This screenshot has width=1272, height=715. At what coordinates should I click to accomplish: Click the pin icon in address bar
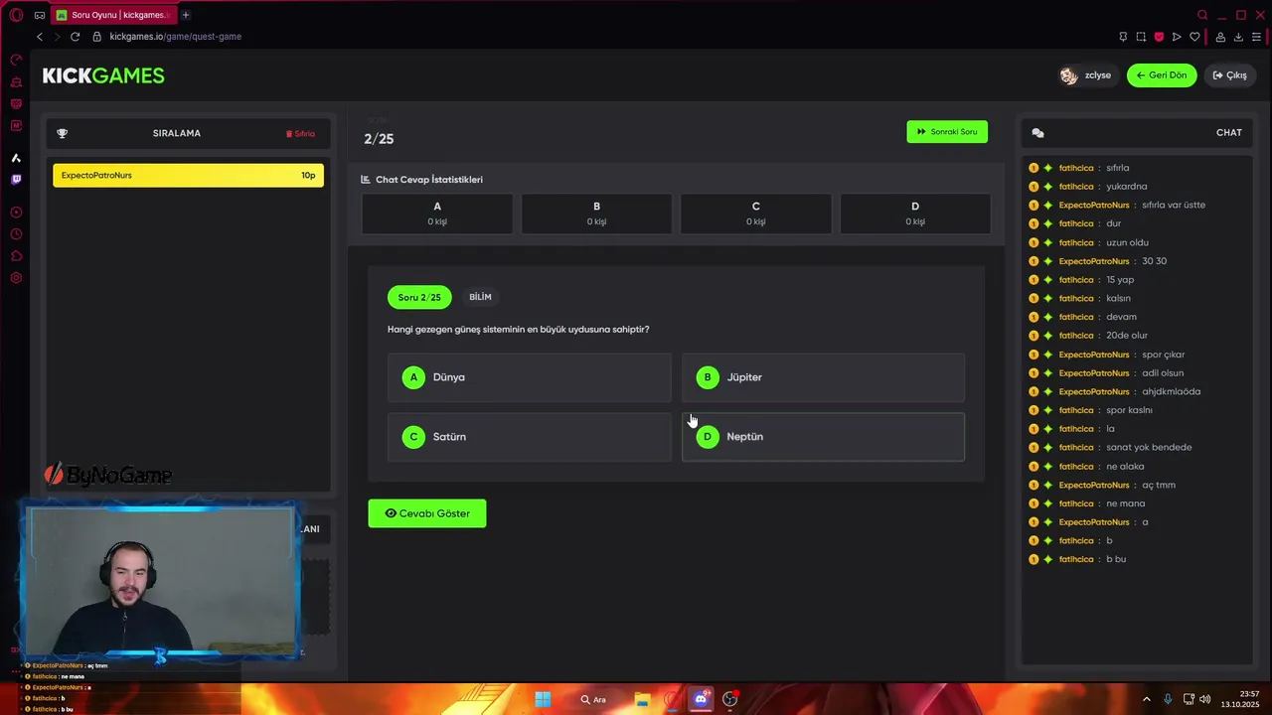1123,37
